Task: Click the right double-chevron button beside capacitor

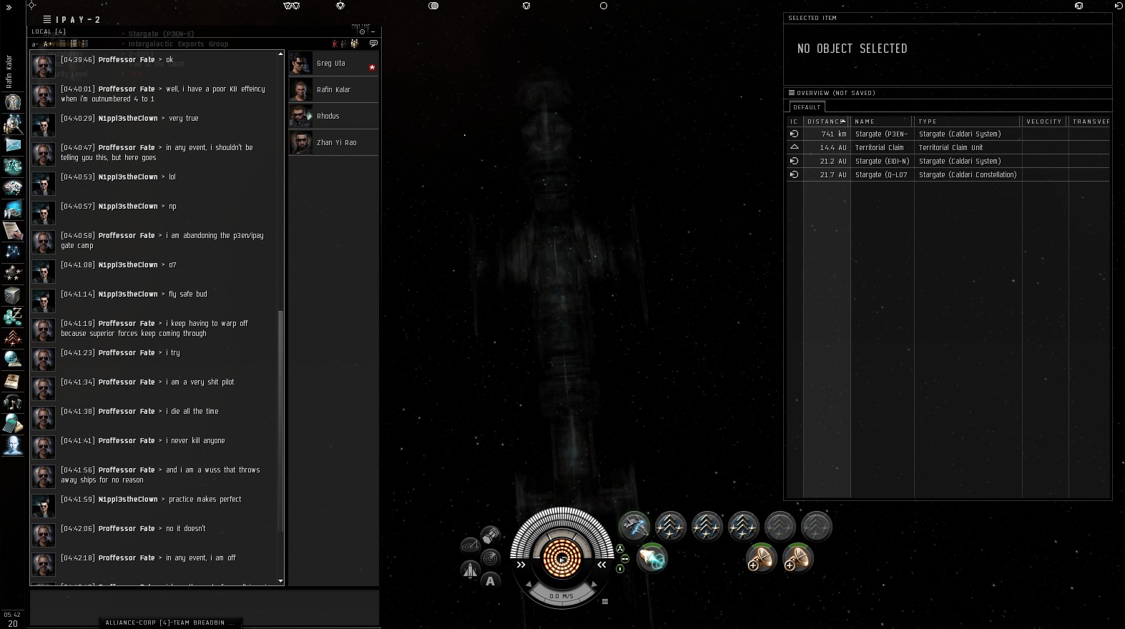Action: 602,565
